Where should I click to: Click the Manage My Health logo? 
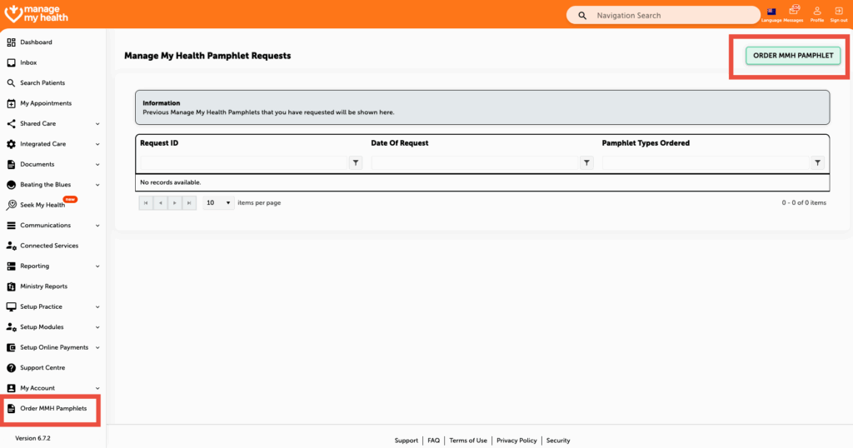(37, 13)
